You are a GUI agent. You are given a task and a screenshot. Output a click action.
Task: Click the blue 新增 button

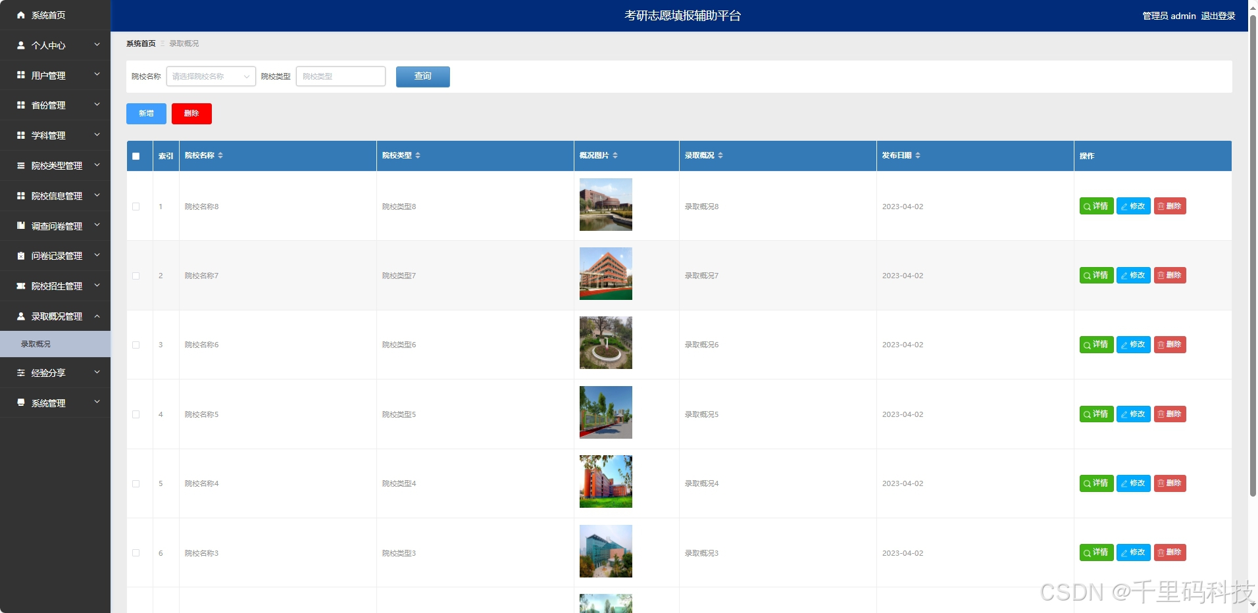pyautogui.click(x=146, y=113)
